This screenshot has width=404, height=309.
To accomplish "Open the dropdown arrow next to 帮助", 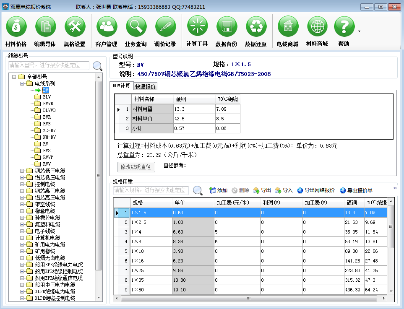I will pyautogui.click(x=359, y=31).
